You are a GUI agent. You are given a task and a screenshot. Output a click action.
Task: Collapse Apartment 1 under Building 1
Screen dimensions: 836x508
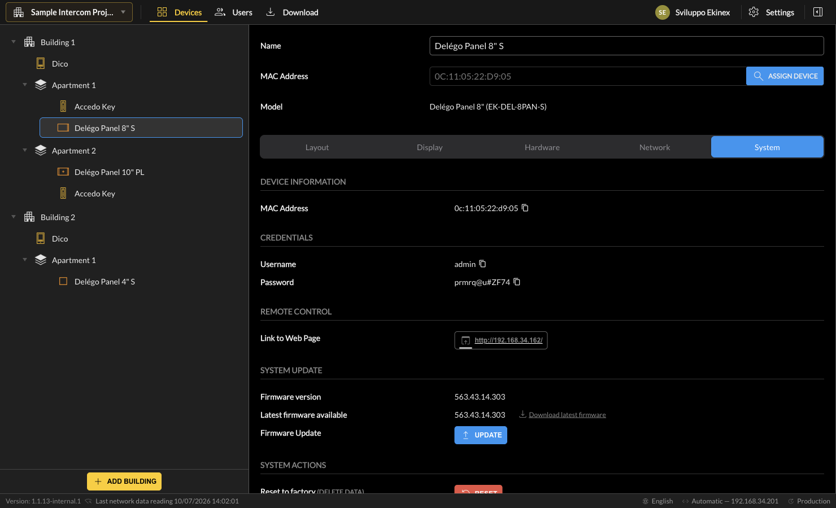click(x=25, y=85)
